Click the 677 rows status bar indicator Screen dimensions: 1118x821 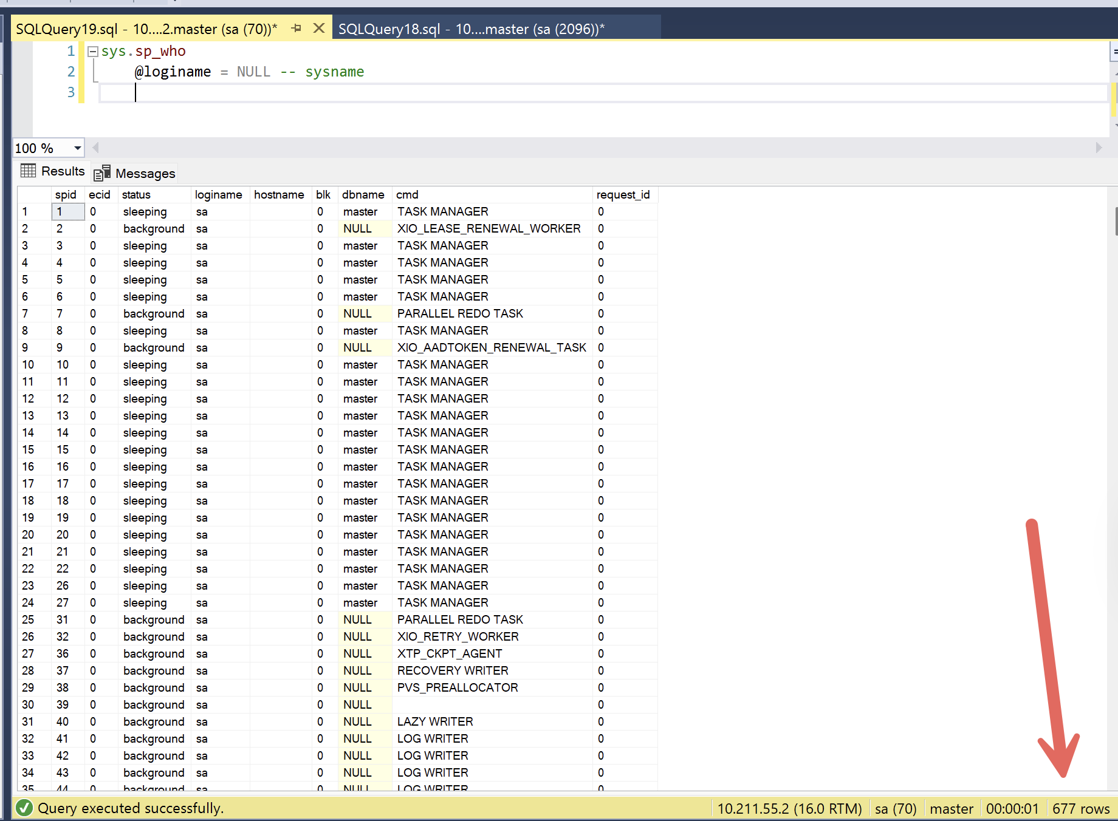1080,809
